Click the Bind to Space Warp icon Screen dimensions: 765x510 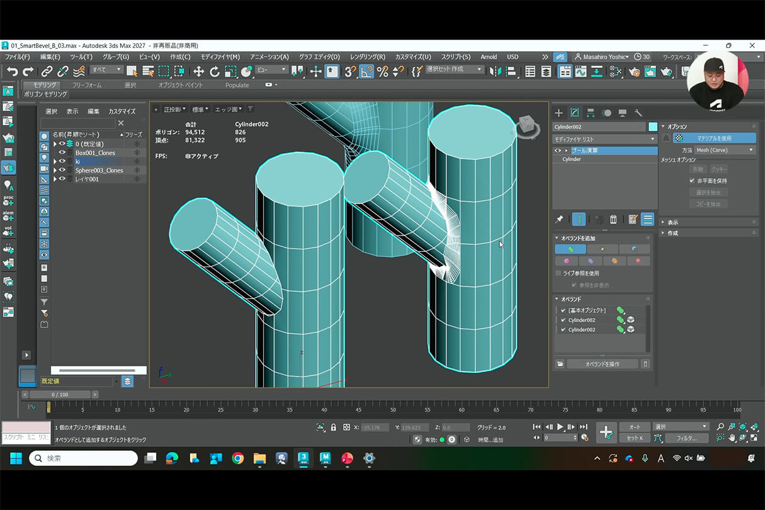[79, 71]
